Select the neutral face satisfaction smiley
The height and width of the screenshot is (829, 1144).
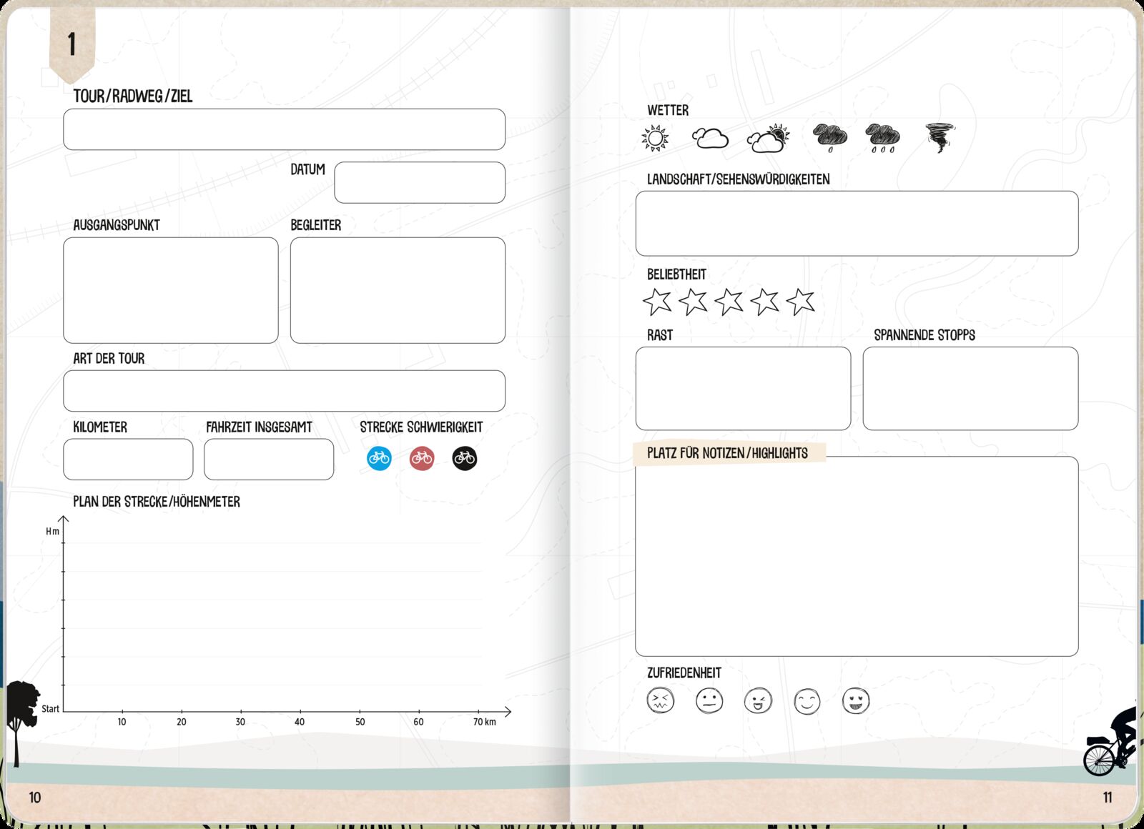709,701
